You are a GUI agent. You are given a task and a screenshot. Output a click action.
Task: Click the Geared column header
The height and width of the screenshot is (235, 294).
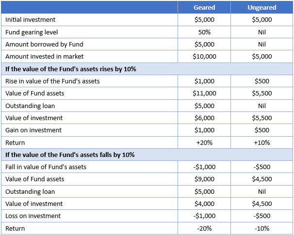(x=204, y=7)
